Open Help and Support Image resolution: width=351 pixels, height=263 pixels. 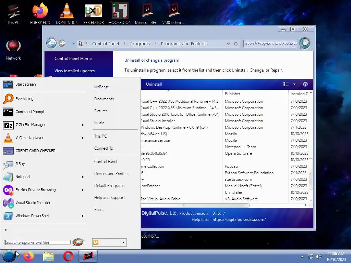[x=109, y=198]
